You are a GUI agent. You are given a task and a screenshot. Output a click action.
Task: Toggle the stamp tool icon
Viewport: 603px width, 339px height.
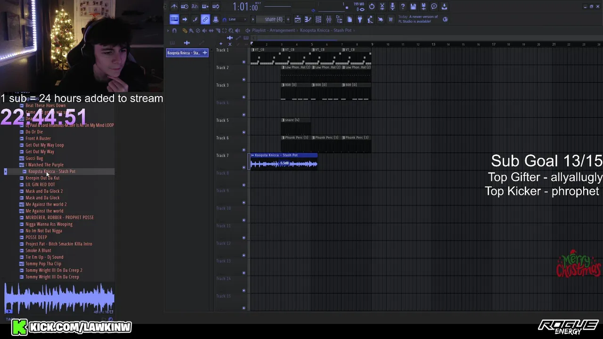pyautogui.click(x=216, y=19)
